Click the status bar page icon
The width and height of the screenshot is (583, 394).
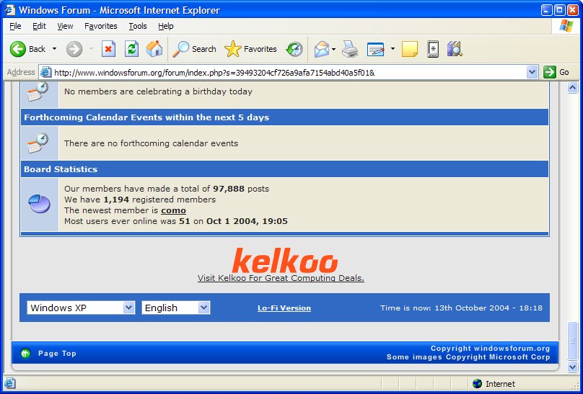click(x=10, y=383)
